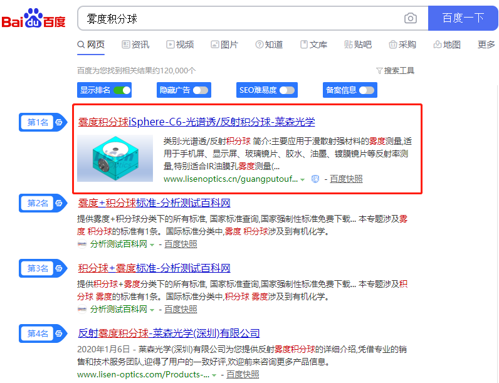The height and width of the screenshot is (383, 499).
Task: Click 分析测试百科网 source name in second result
Action: [118, 244]
